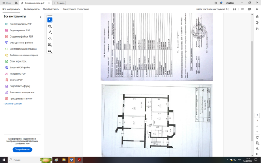Screen dimensions: 261x163
Task: Open the zoom tool in quick toolbar
Action: [x=50, y=26]
